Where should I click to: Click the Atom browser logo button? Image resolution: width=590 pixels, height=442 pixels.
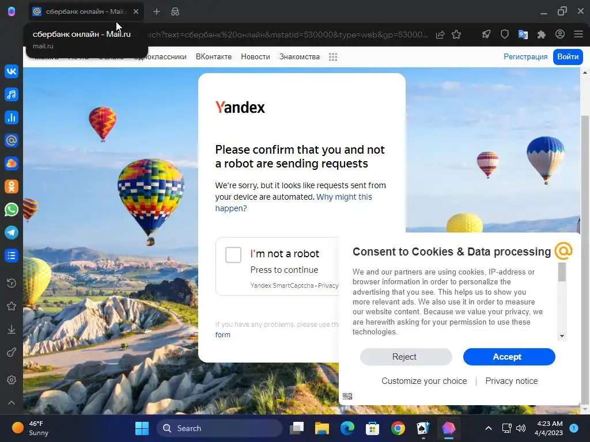point(12,12)
